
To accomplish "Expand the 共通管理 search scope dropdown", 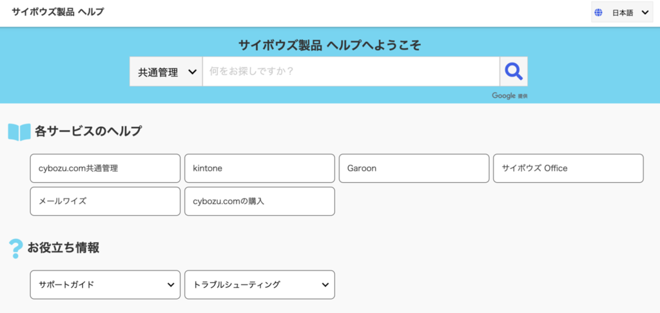I will click(x=166, y=71).
